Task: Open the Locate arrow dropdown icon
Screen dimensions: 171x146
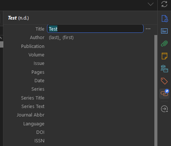Action: pos(164,109)
